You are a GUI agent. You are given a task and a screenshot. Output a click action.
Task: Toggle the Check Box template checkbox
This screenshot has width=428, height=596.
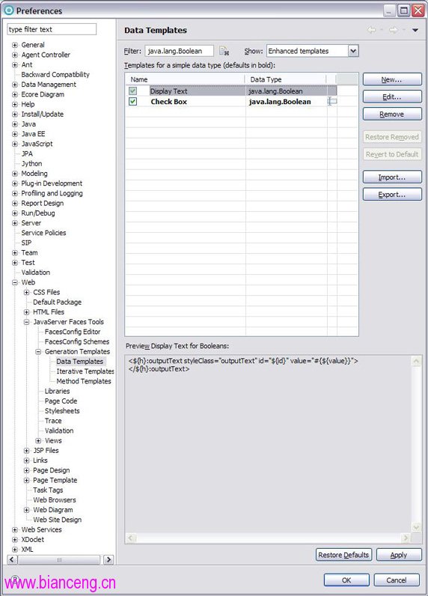[132, 102]
